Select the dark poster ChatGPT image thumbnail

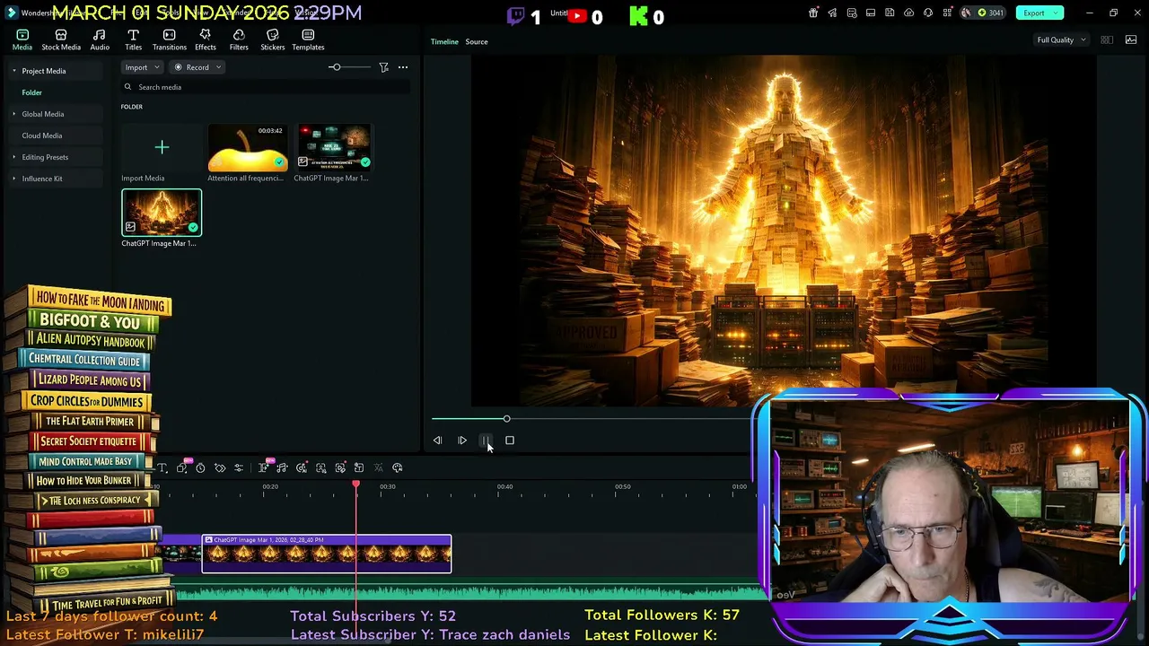pos(334,147)
